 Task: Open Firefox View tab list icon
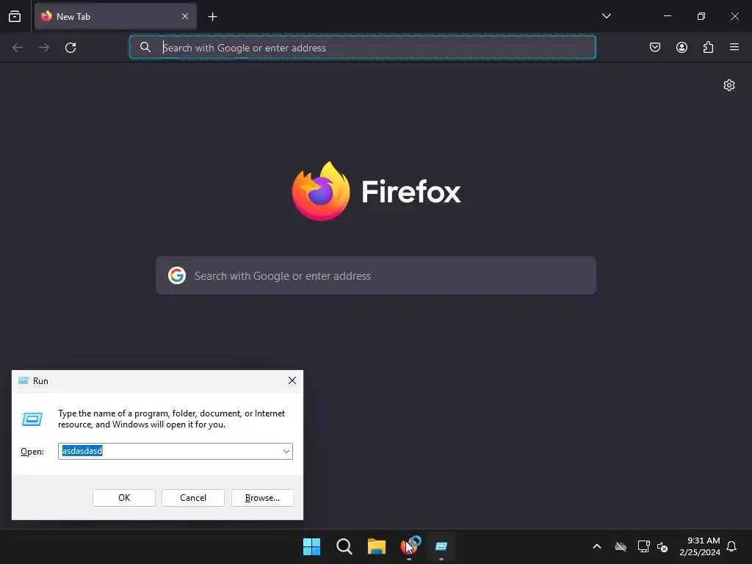(x=15, y=16)
